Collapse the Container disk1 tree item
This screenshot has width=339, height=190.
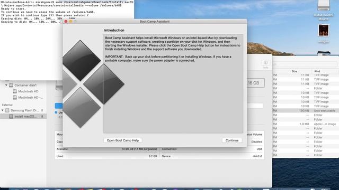[6, 85]
